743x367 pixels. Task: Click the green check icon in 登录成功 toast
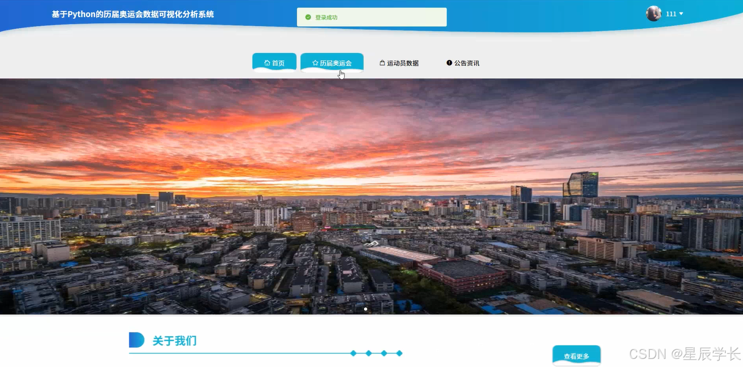pos(308,17)
